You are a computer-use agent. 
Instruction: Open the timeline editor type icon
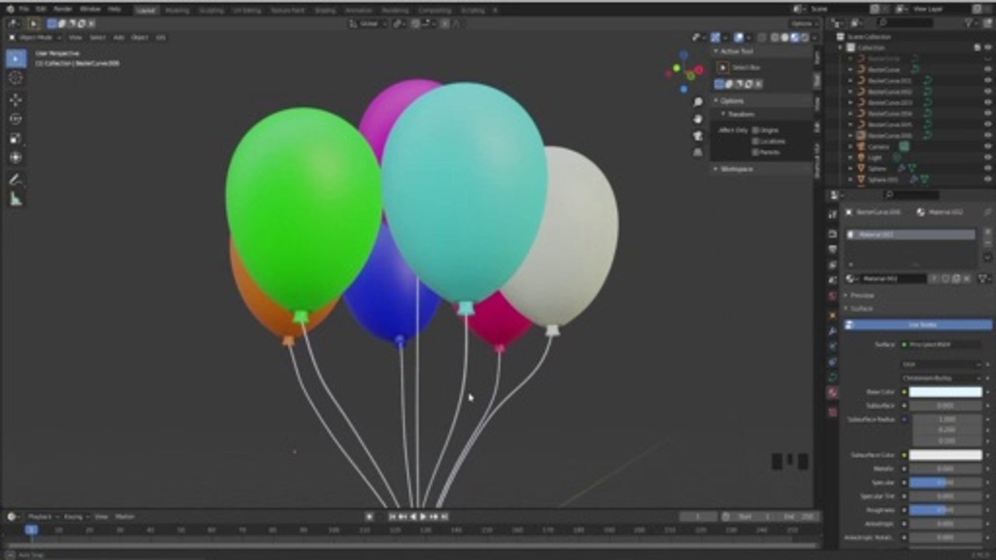click(x=12, y=516)
